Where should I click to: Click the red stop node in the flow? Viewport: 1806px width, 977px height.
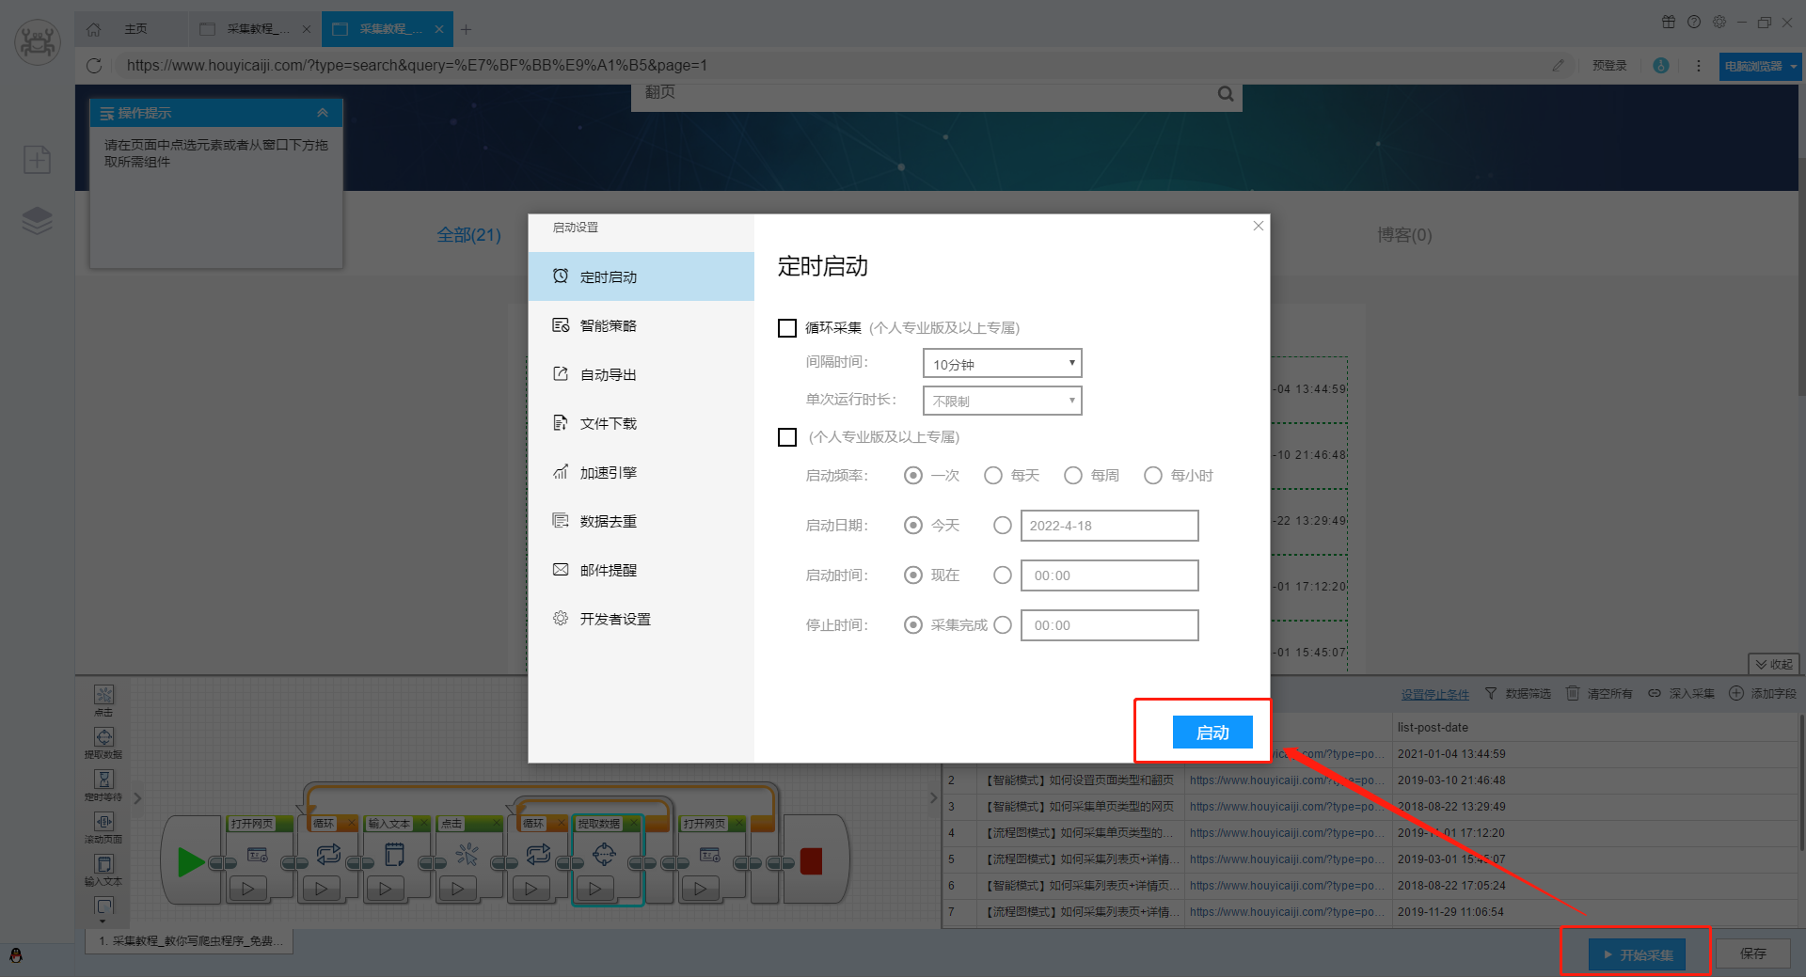pos(811,861)
